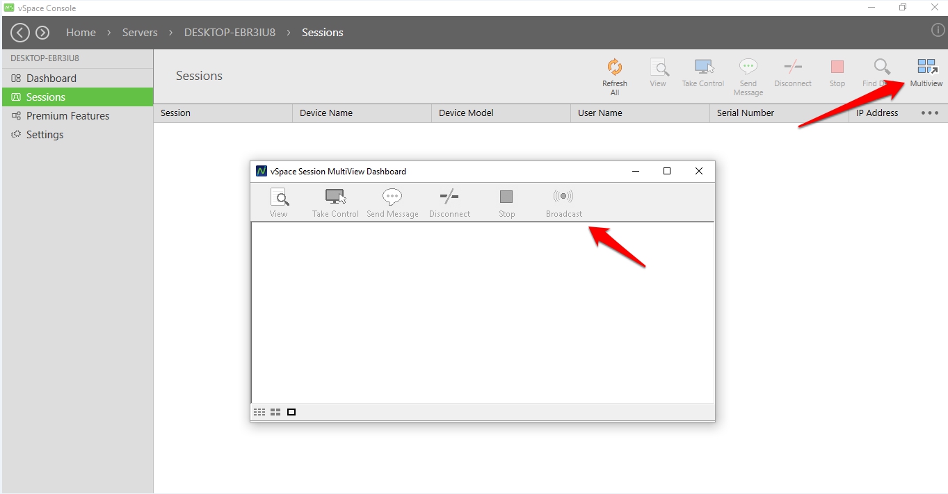Select the single view layout icon
The width and height of the screenshot is (948, 494).
[291, 412]
